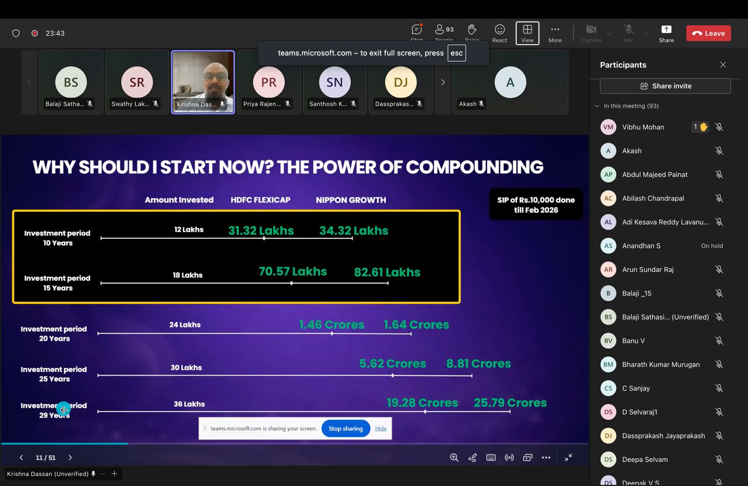Select Krishna Dassan's video thumbnail
The height and width of the screenshot is (486, 748).
click(203, 82)
